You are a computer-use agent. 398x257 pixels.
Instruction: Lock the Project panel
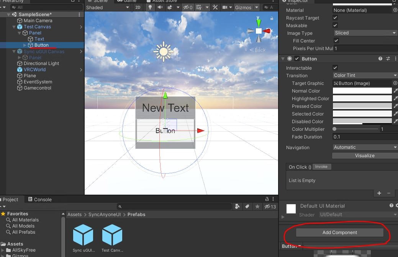click(267, 199)
